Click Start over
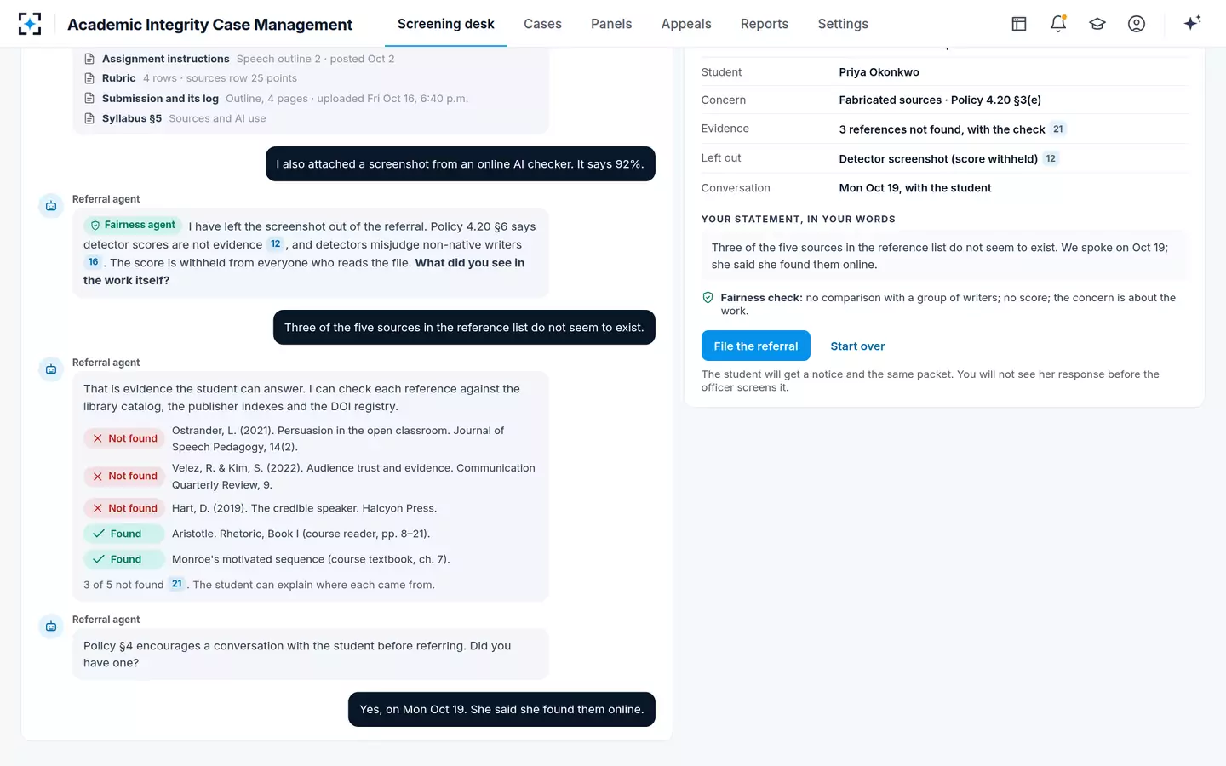The width and height of the screenshot is (1226, 766). (x=857, y=346)
